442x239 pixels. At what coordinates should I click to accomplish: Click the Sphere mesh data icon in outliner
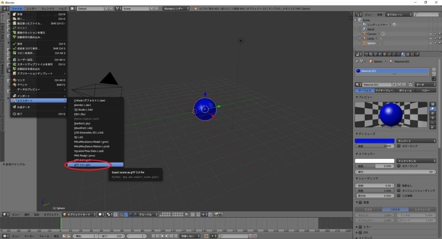pos(382,43)
